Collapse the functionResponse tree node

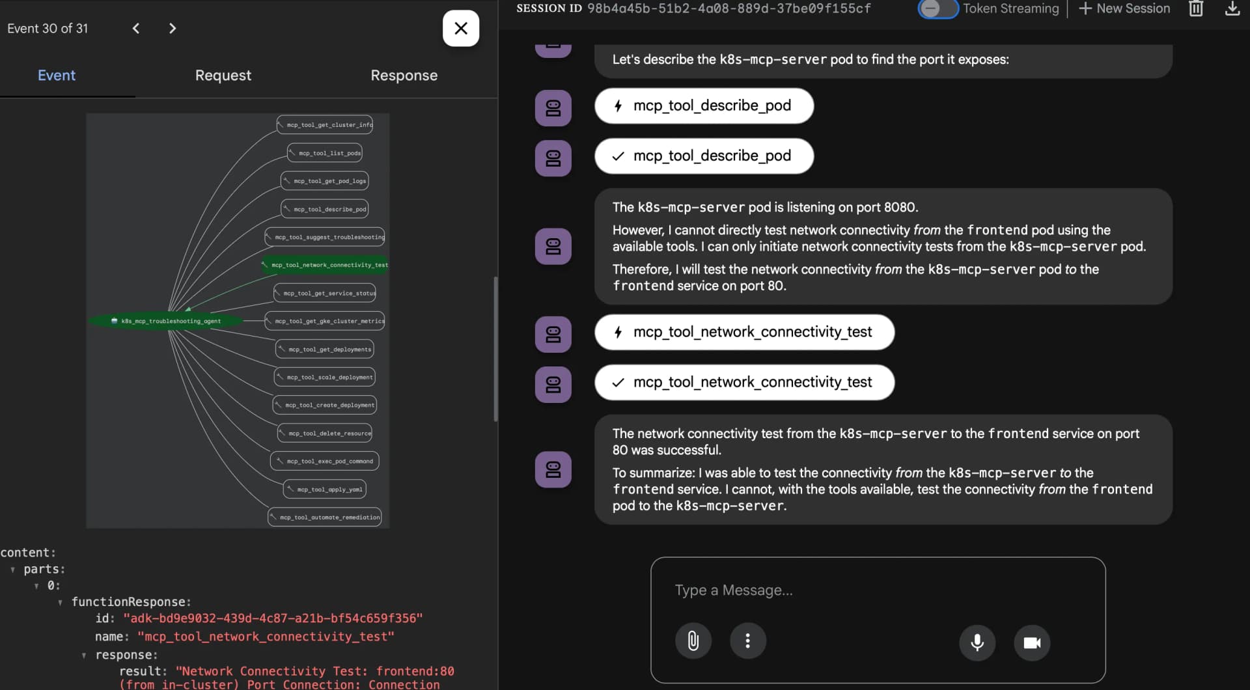[x=61, y=602]
